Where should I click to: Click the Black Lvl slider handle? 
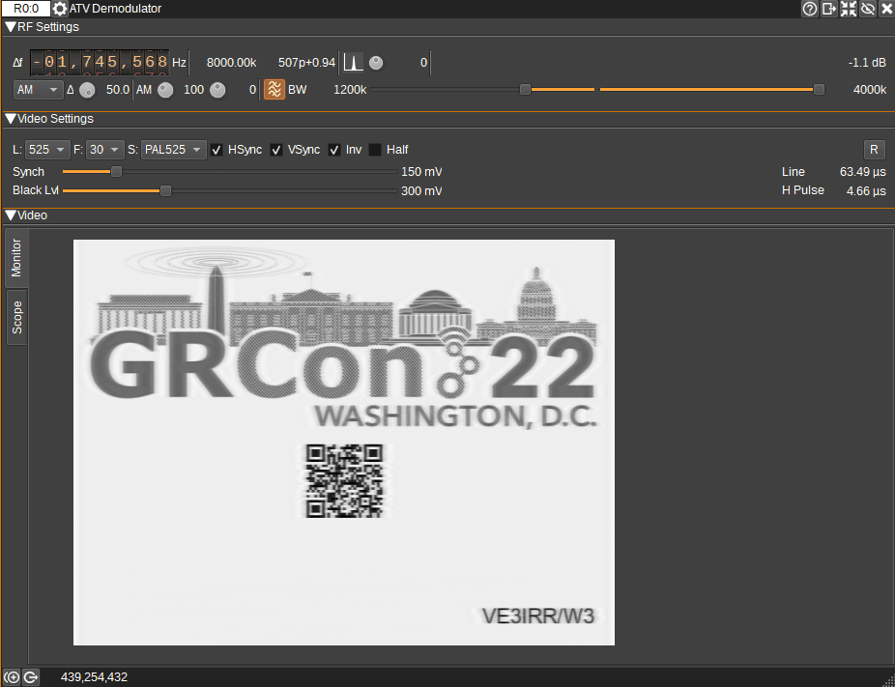165,191
